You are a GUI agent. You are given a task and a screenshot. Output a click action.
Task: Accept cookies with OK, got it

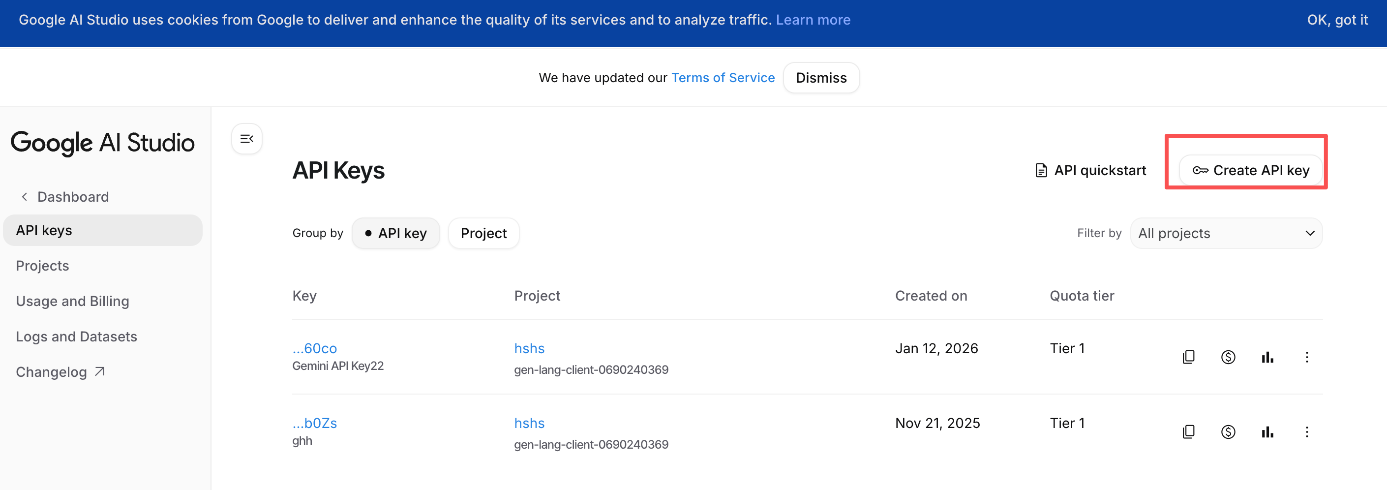click(1337, 20)
